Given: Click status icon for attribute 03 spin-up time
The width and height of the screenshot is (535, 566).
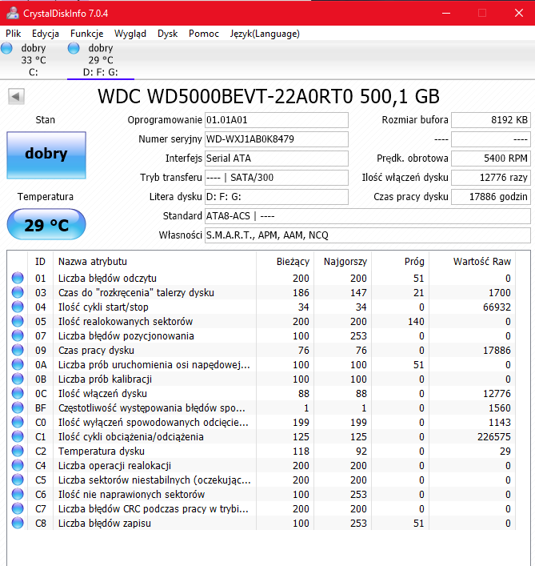Looking at the screenshot, I should point(18,292).
